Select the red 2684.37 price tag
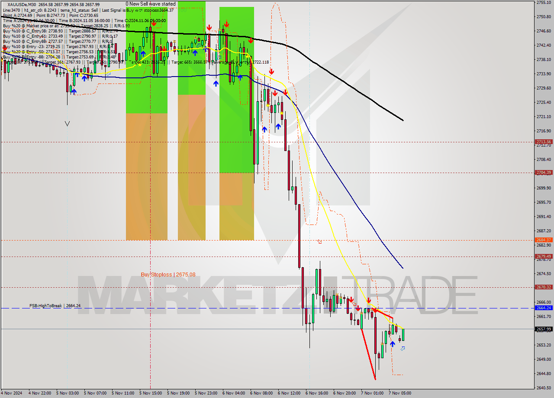Image resolution: width=554 pixels, height=398 pixels. click(x=544, y=240)
